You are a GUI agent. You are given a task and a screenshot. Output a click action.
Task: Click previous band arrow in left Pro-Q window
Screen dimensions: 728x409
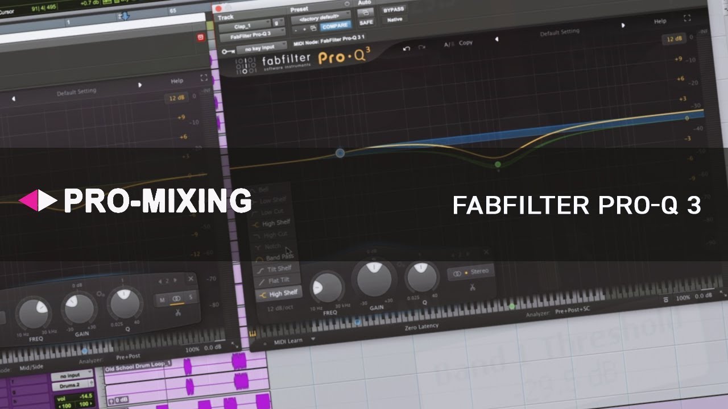pyautogui.click(x=161, y=281)
